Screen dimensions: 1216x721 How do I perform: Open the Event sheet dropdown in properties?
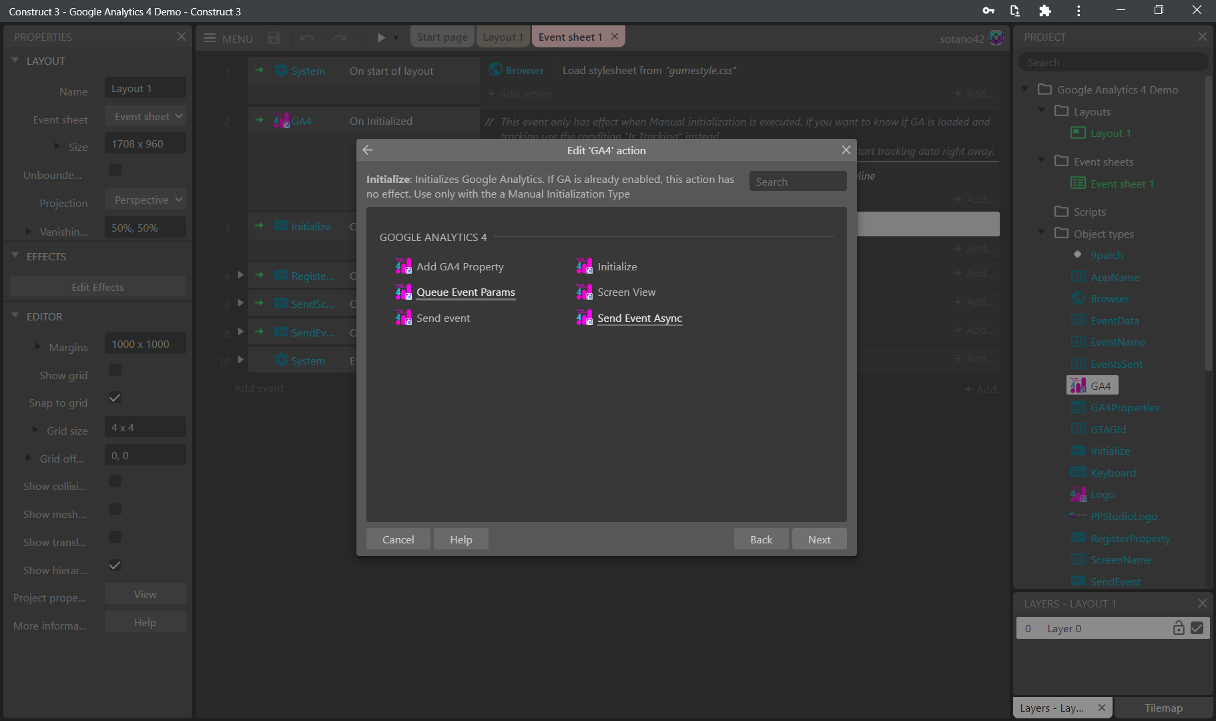145,116
